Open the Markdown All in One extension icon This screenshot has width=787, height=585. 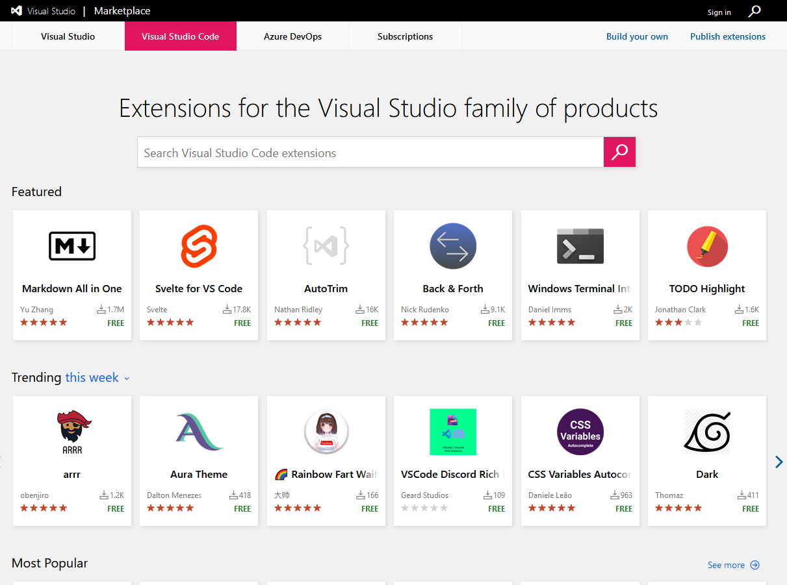click(71, 246)
